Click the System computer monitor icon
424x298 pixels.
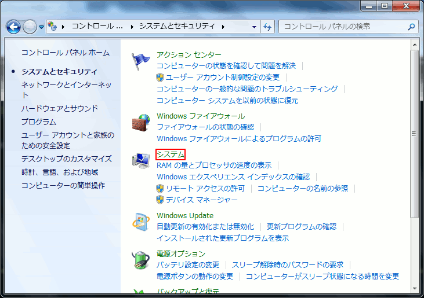141,161
